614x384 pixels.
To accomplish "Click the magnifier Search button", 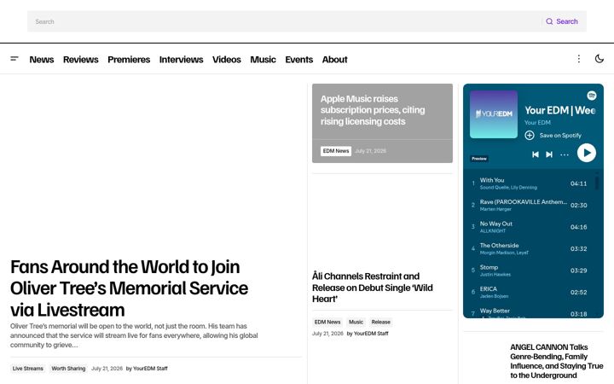I will pyautogui.click(x=562, y=21).
